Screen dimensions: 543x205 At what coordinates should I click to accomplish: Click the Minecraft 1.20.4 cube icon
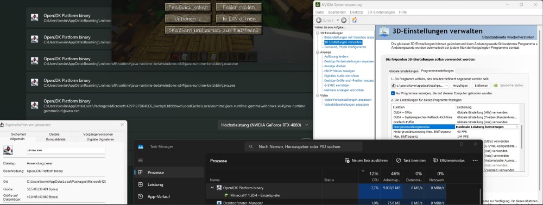[x=226, y=195]
